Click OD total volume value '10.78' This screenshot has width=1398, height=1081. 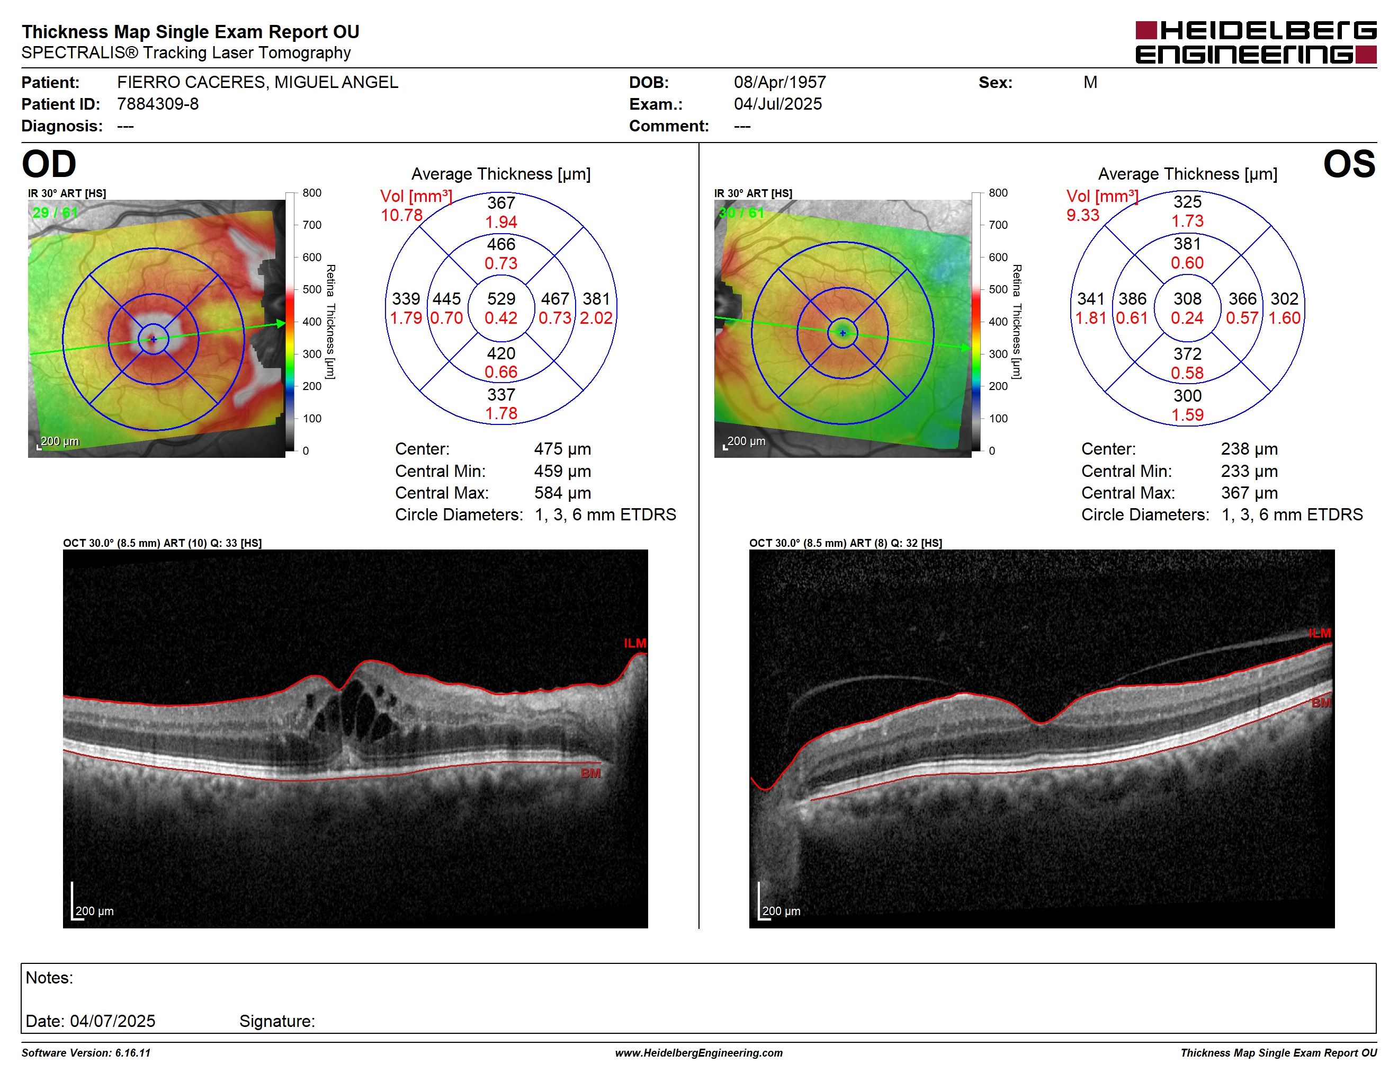[x=401, y=215]
